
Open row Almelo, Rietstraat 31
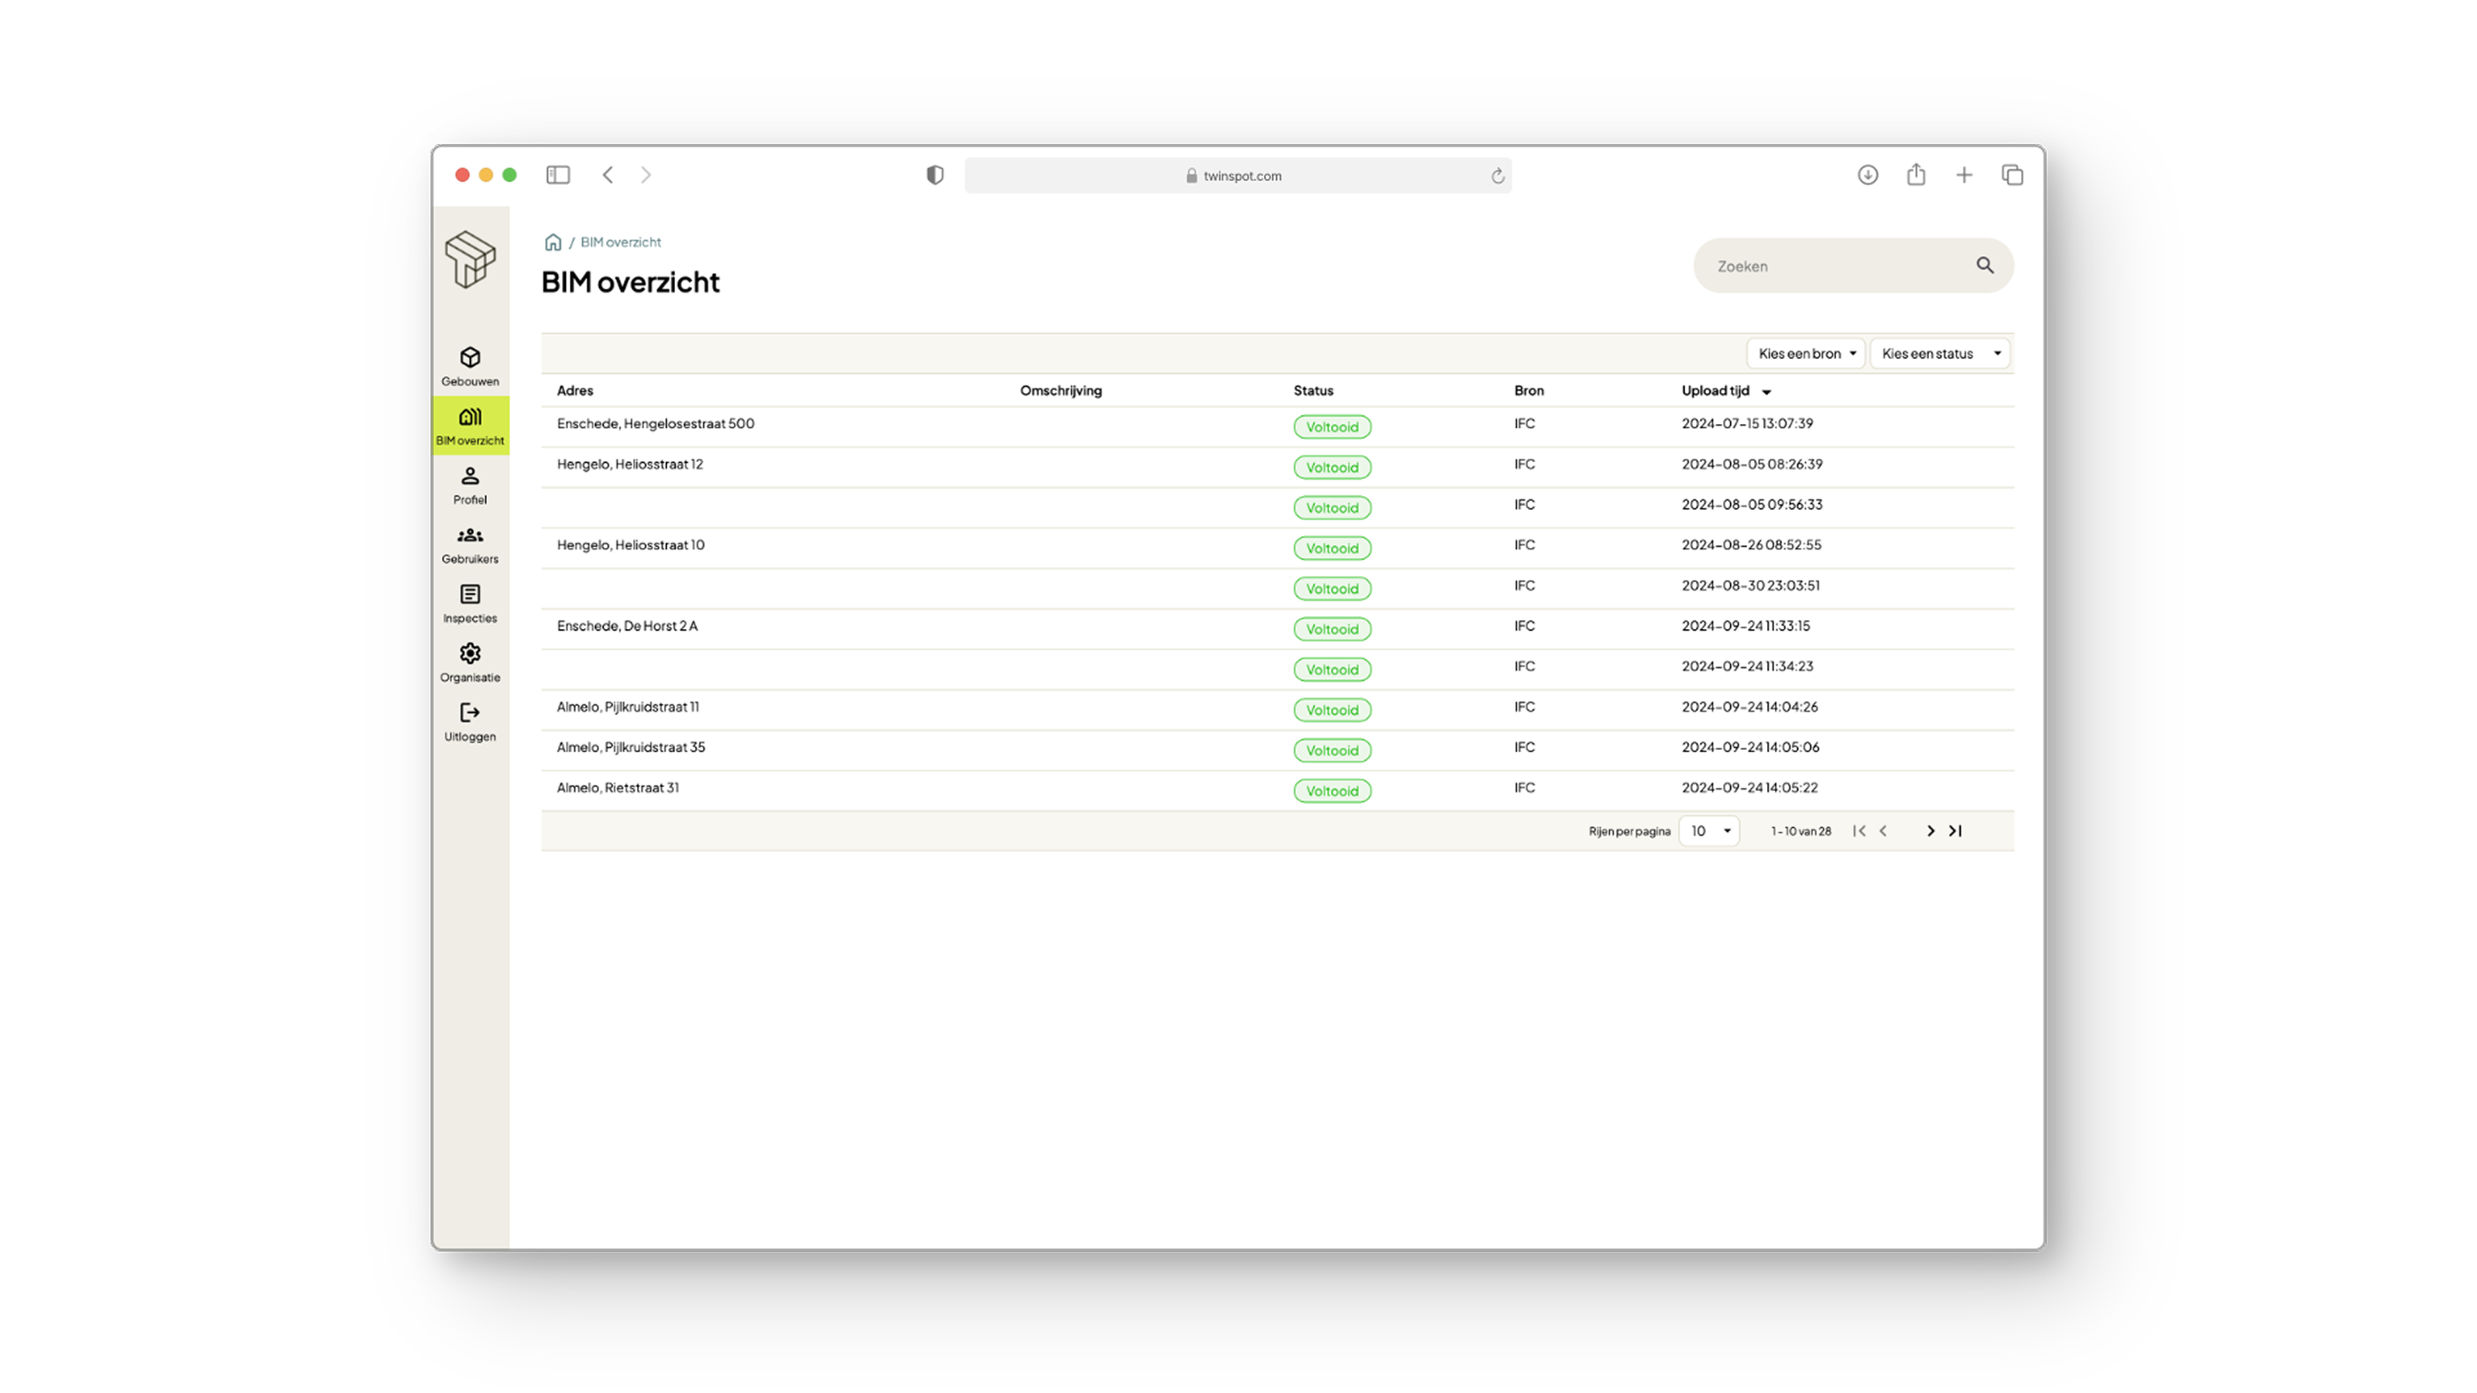point(1277,789)
